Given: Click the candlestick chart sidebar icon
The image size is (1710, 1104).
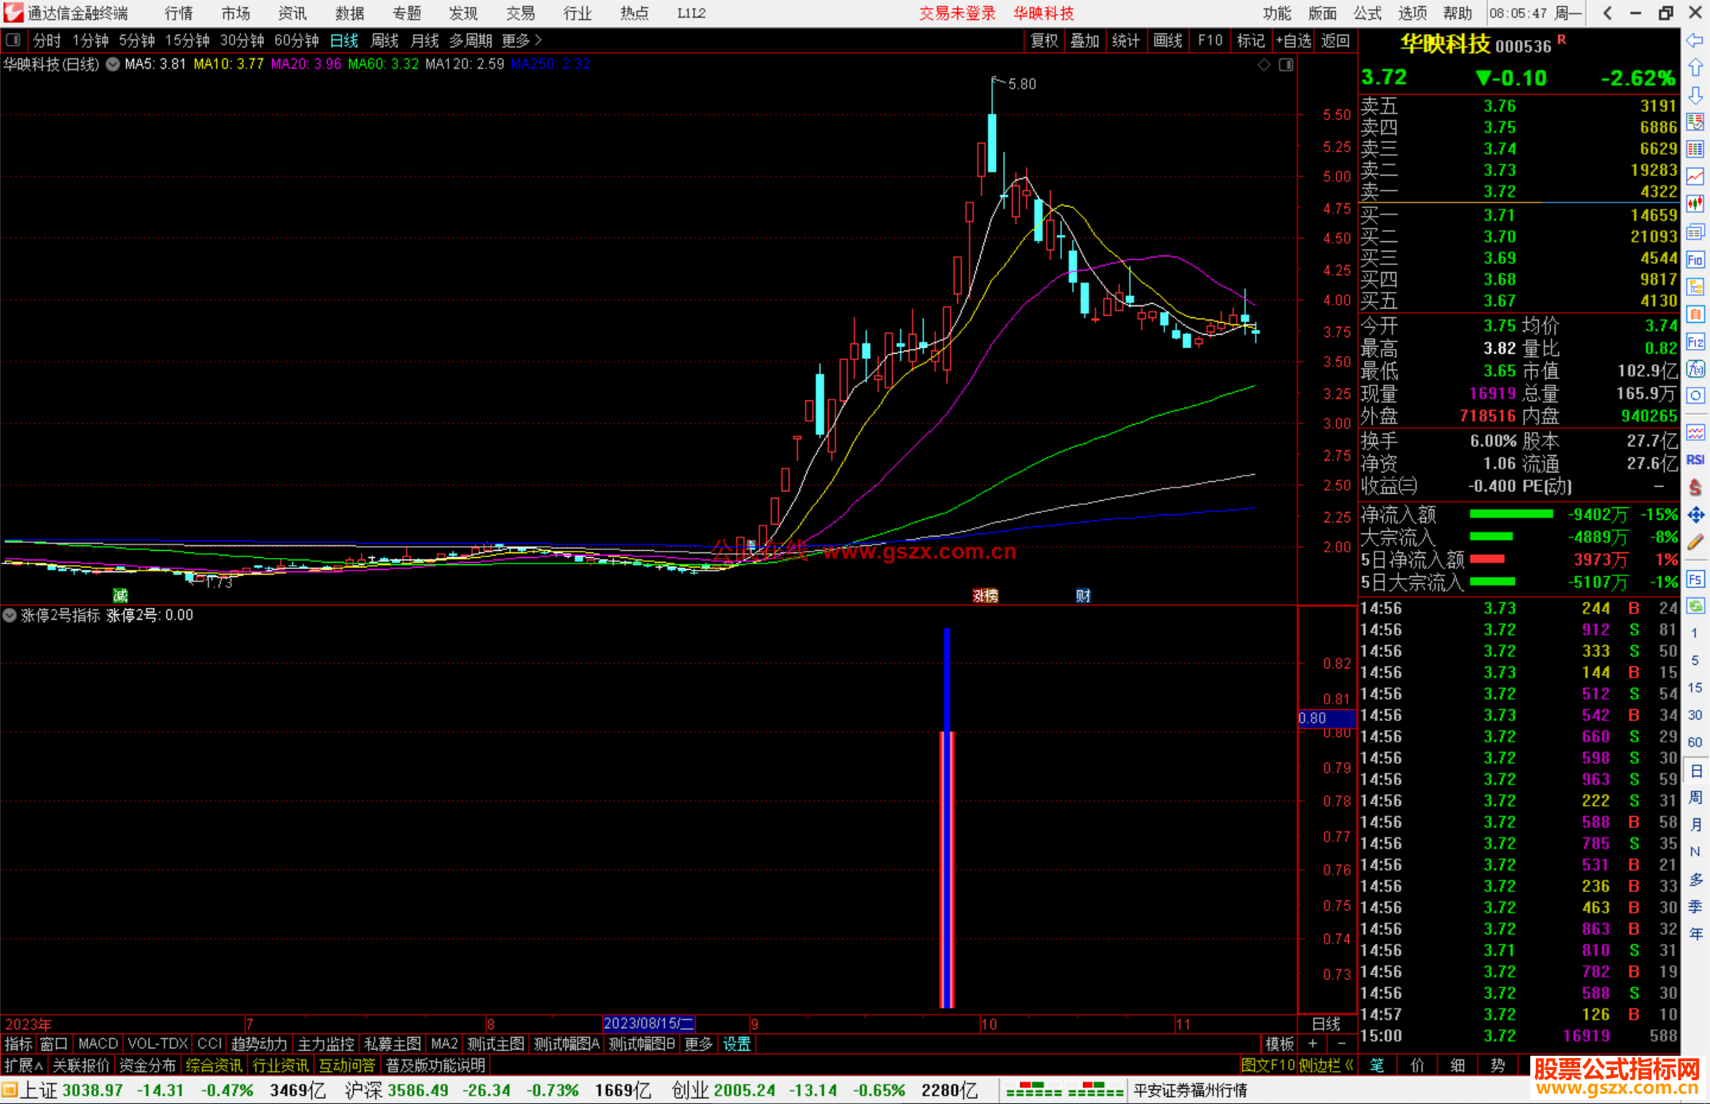Looking at the screenshot, I should 1695,204.
